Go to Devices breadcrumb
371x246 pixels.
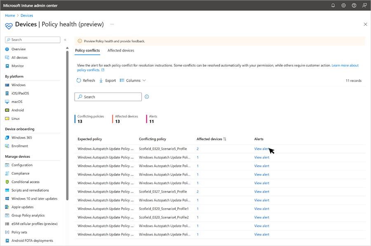tap(27, 15)
